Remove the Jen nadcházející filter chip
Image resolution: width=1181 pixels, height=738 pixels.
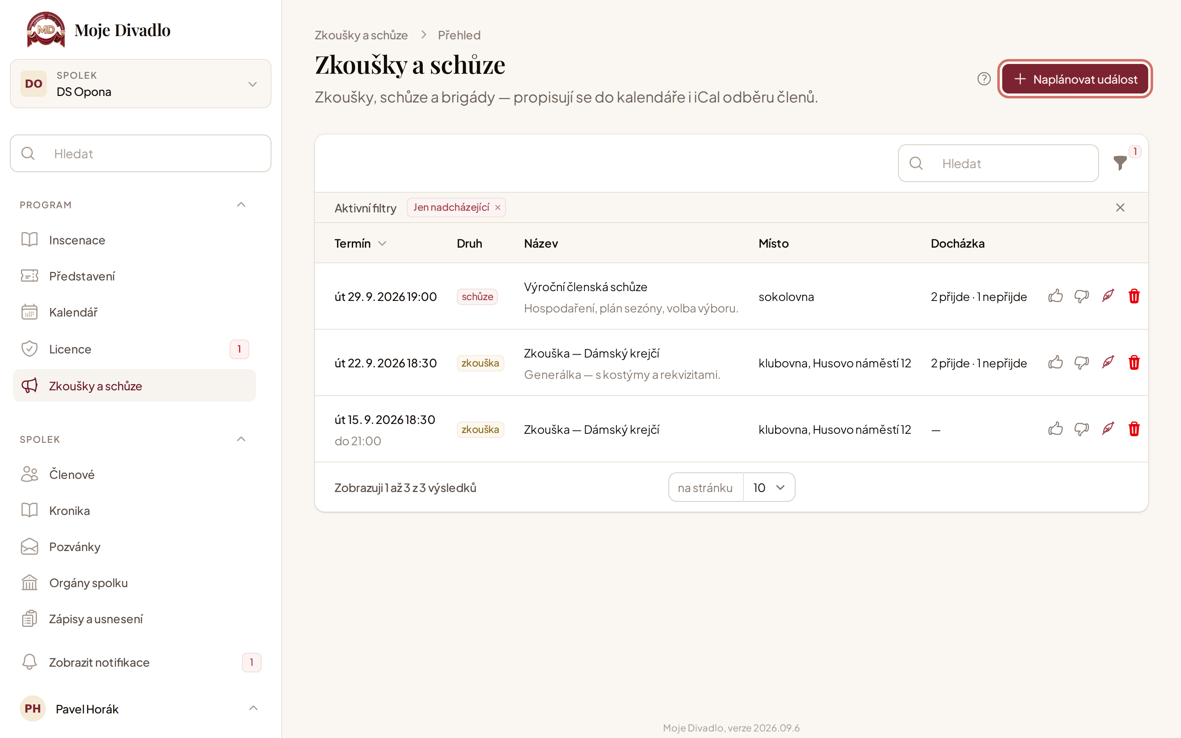point(498,208)
